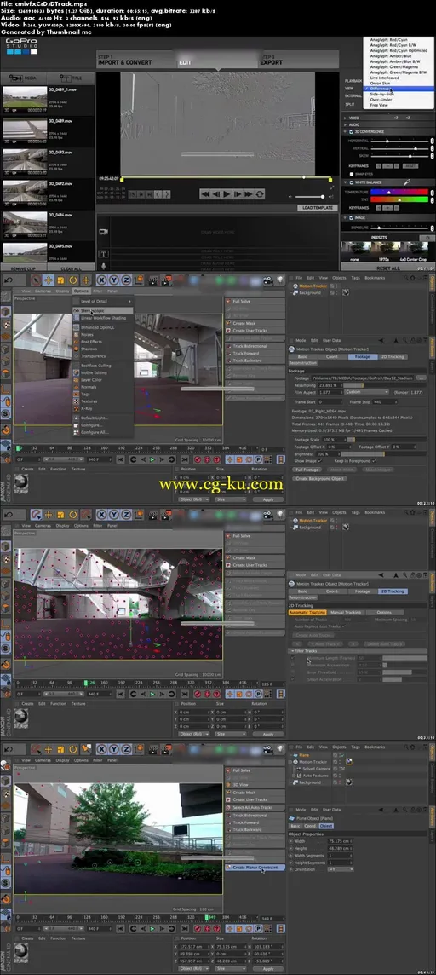Switch to the Coord tab in bottom frame
Image resolution: width=436 pixels, height=975 pixels.
click(309, 826)
